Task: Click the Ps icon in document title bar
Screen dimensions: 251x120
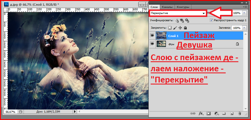Action: tap(6, 4)
